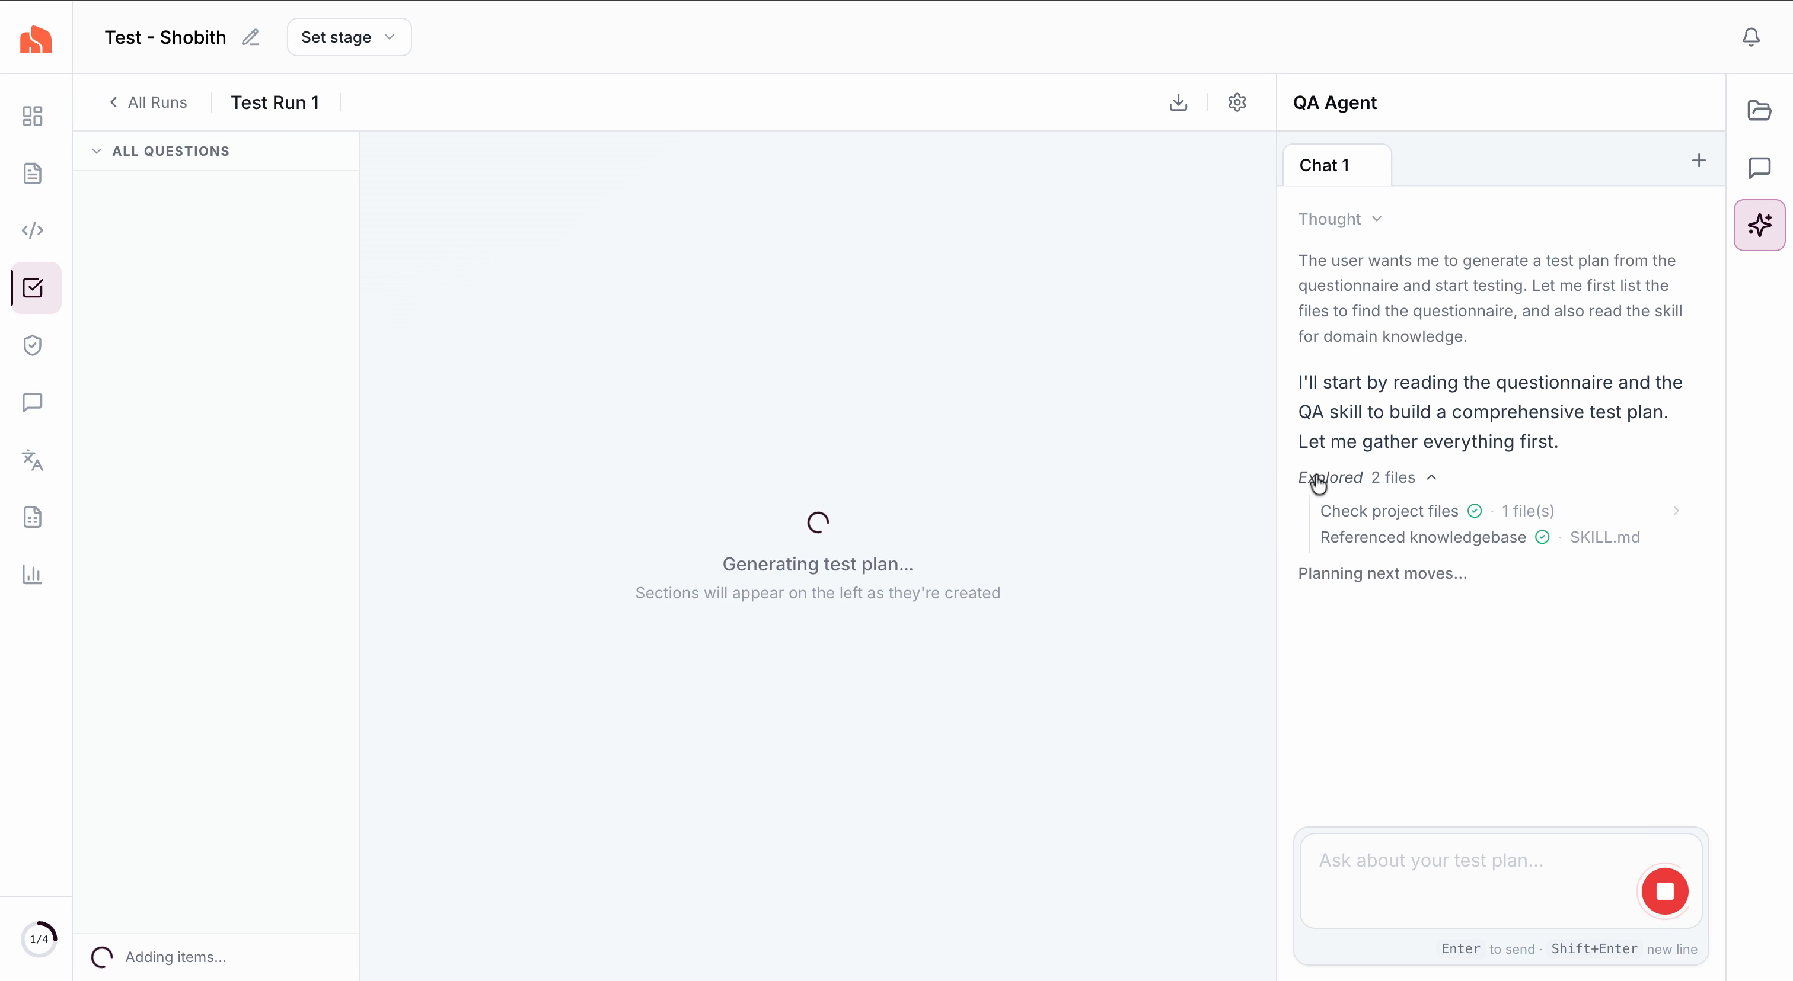This screenshot has height=981, width=1793.
Task: Toggle the AI sparkle agent panel
Action: point(1759,225)
